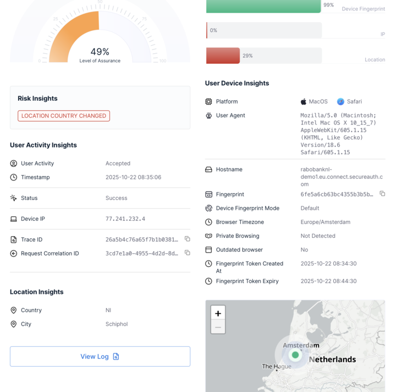Click the Platform chip icon
The width and height of the screenshot is (396, 392).
(x=208, y=102)
